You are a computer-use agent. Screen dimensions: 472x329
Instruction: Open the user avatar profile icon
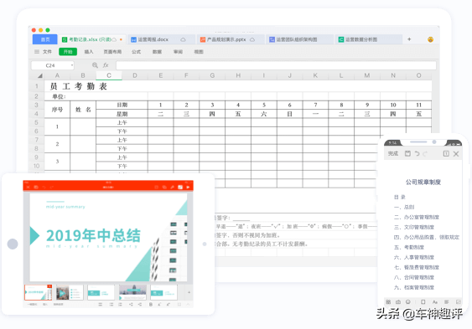tap(430, 39)
